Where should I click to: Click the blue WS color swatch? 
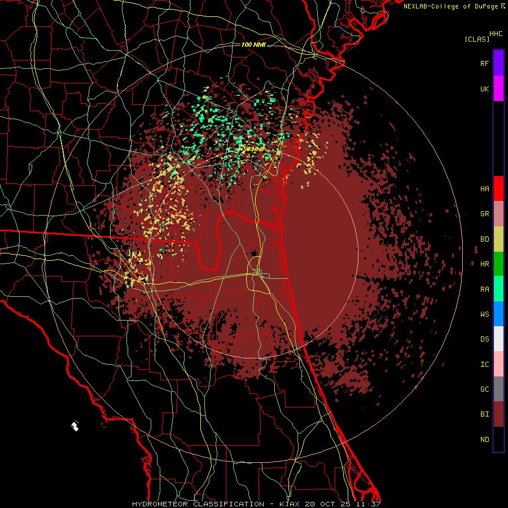pyautogui.click(x=498, y=314)
